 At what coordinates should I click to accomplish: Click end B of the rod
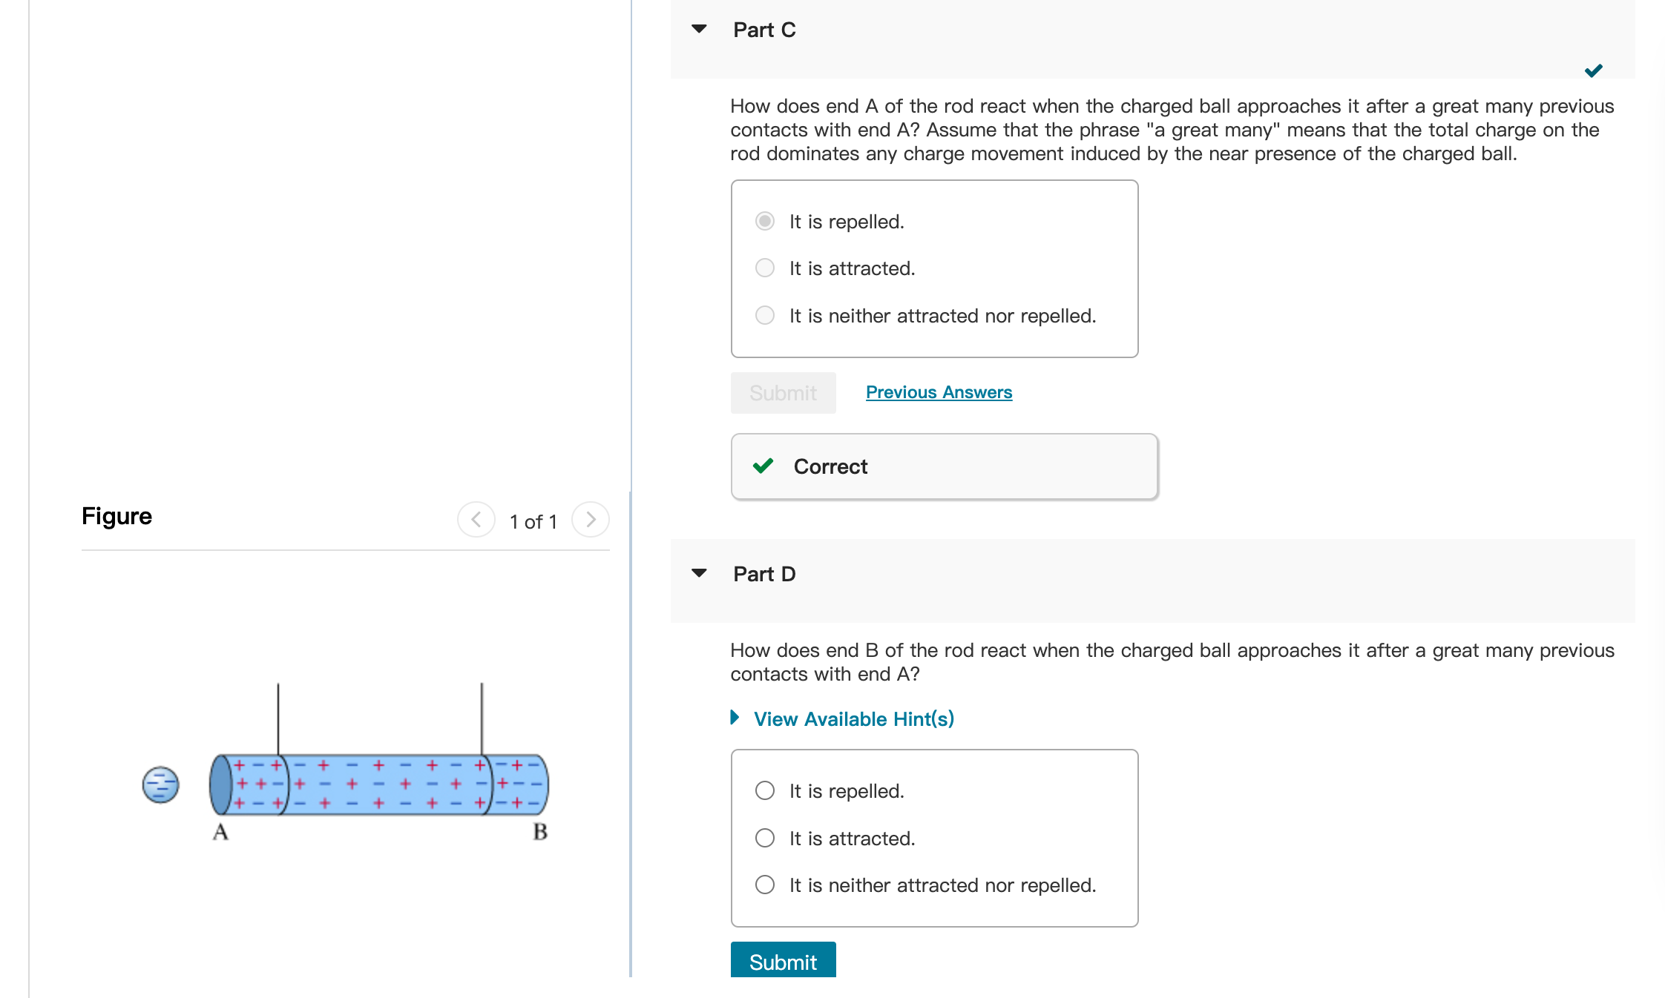[x=539, y=785]
